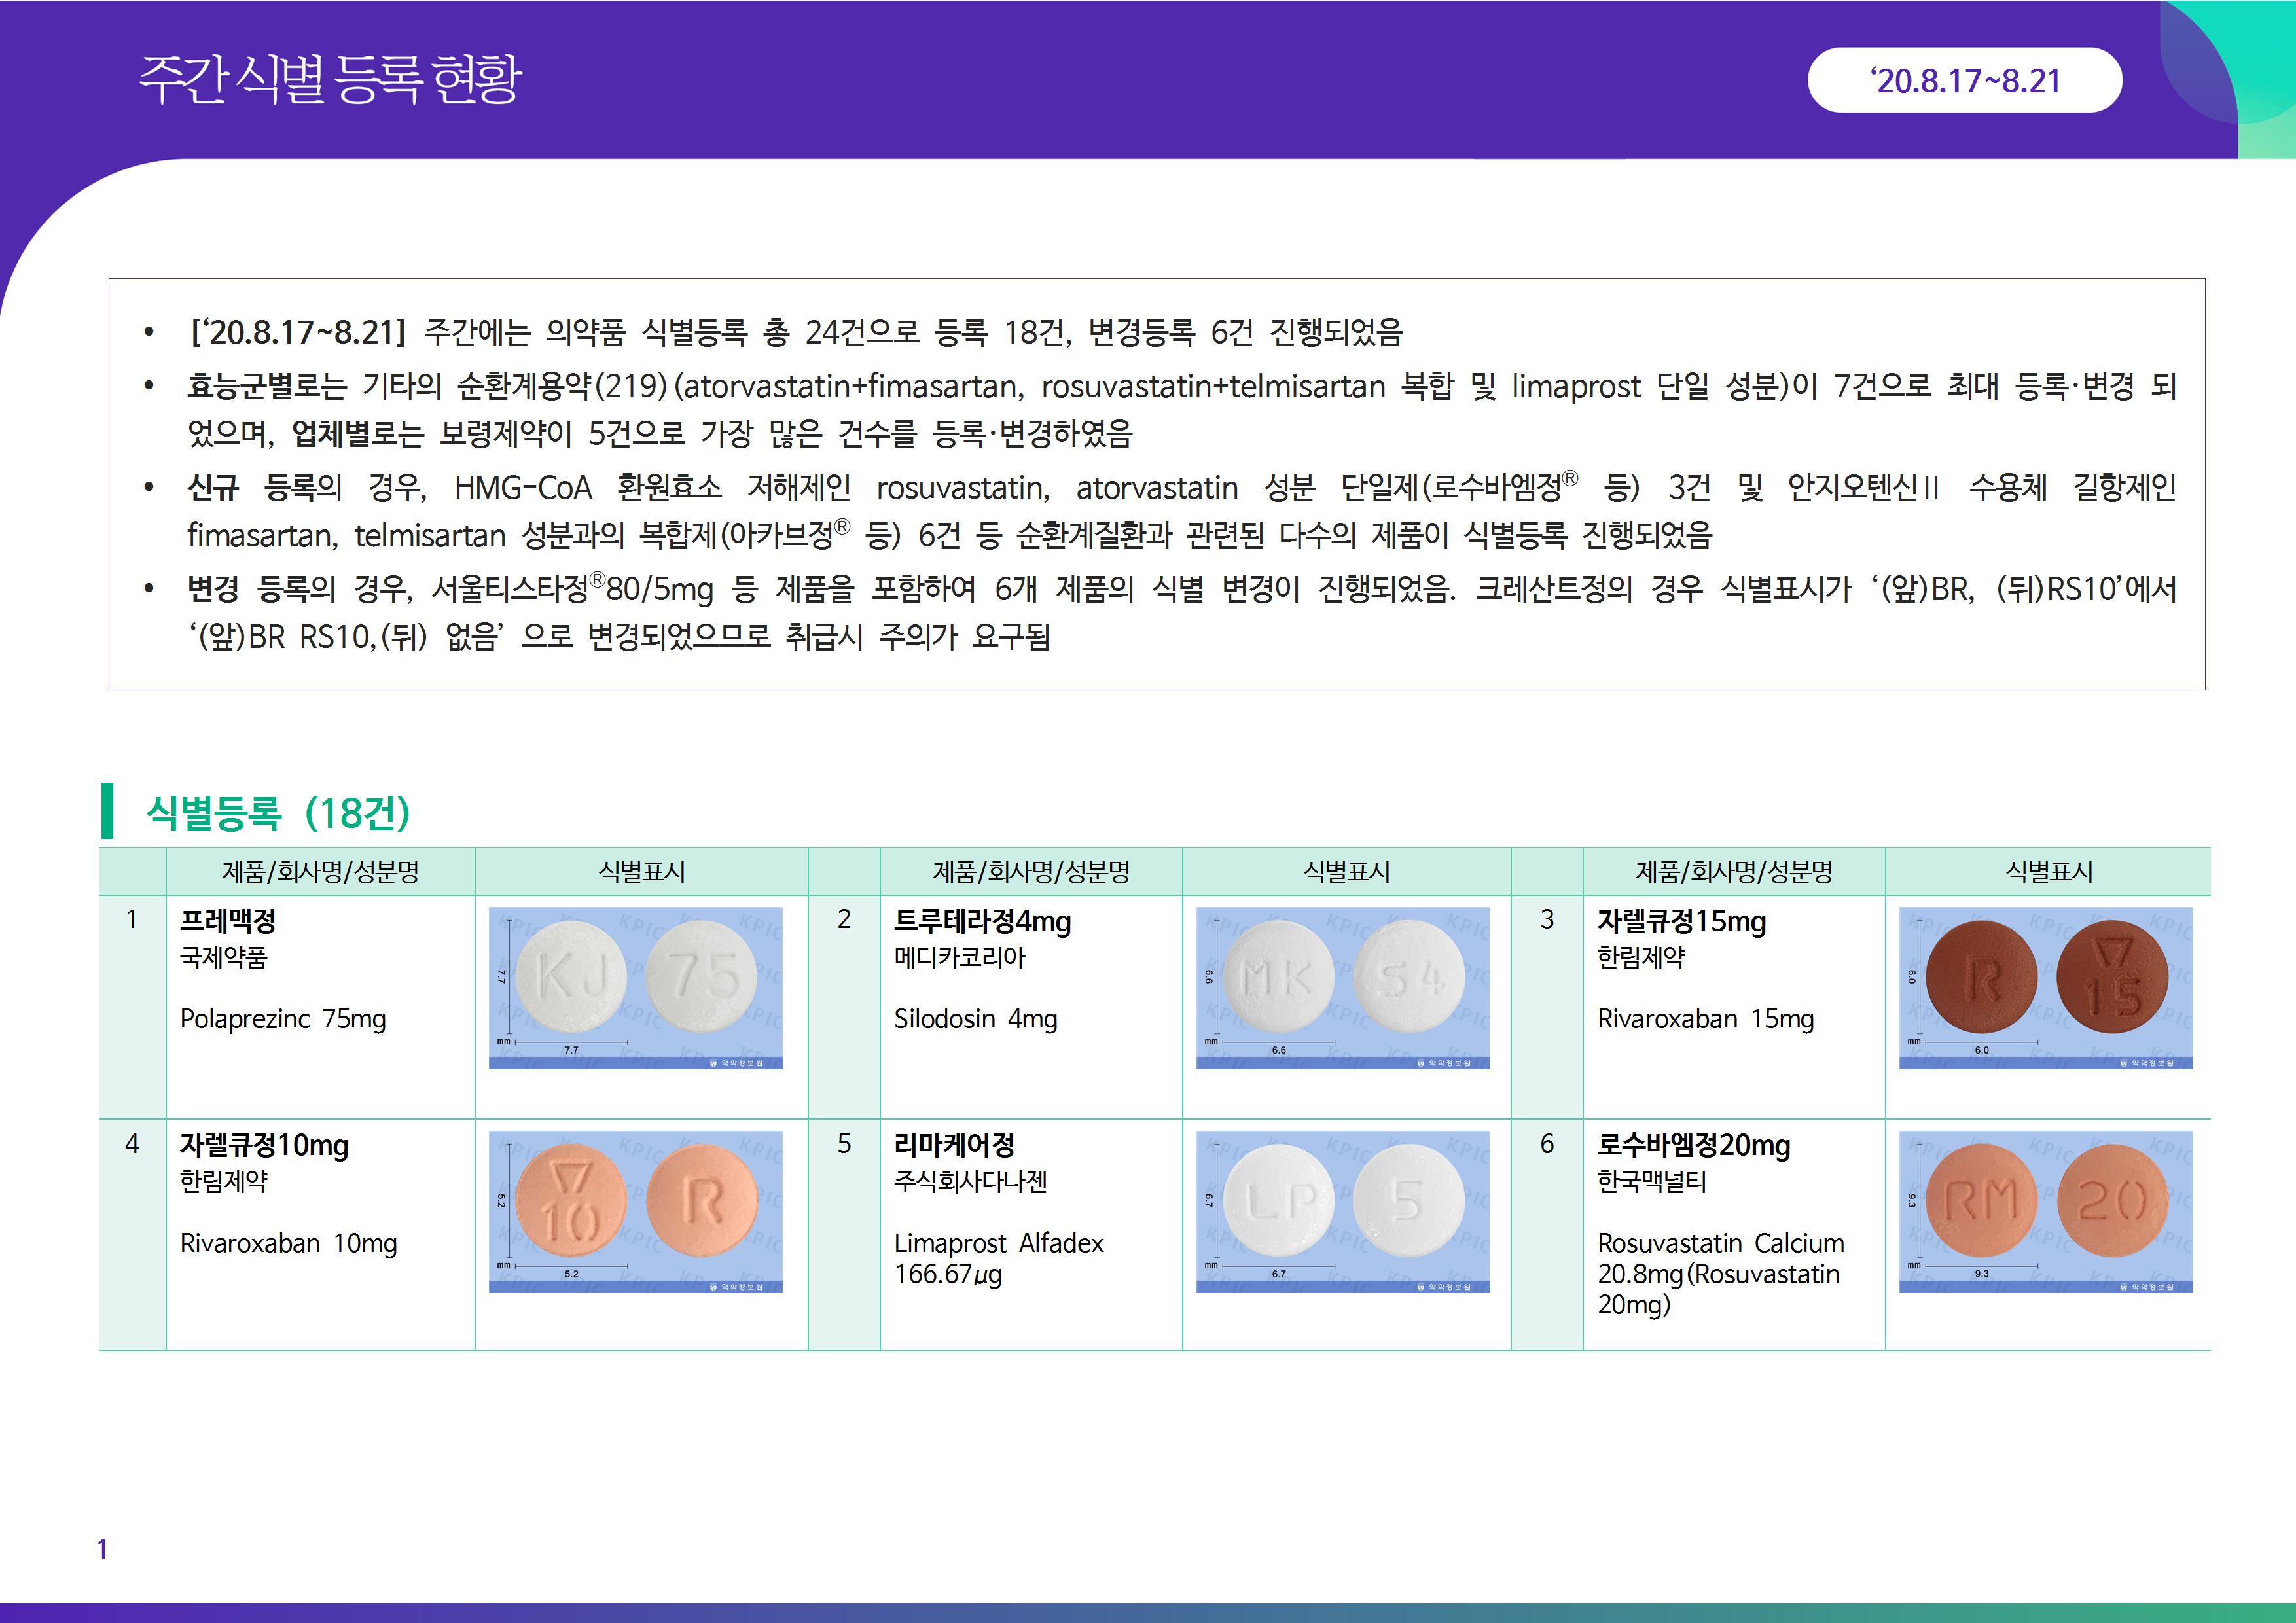Click the 자렐큐정15mg brown pill image

tap(2045, 987)
